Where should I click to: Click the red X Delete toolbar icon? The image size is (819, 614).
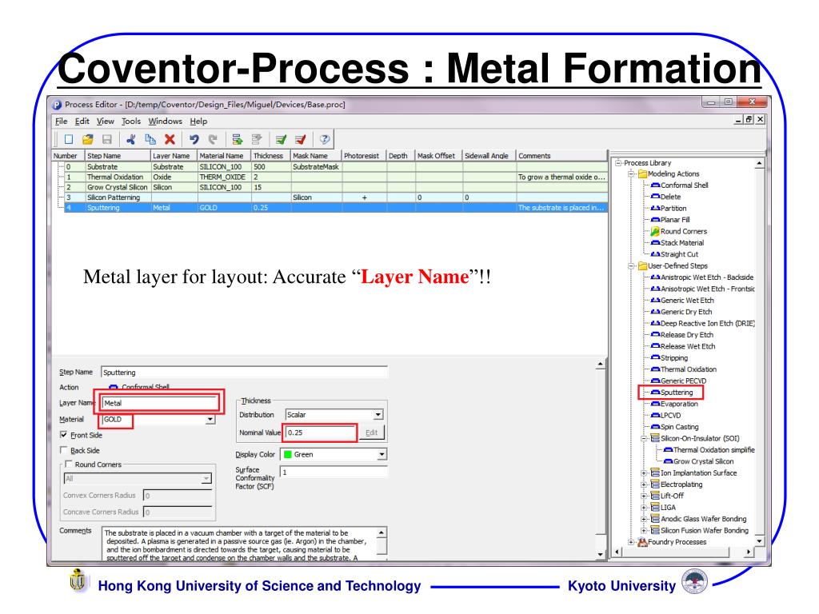click(x=170, y=139)
